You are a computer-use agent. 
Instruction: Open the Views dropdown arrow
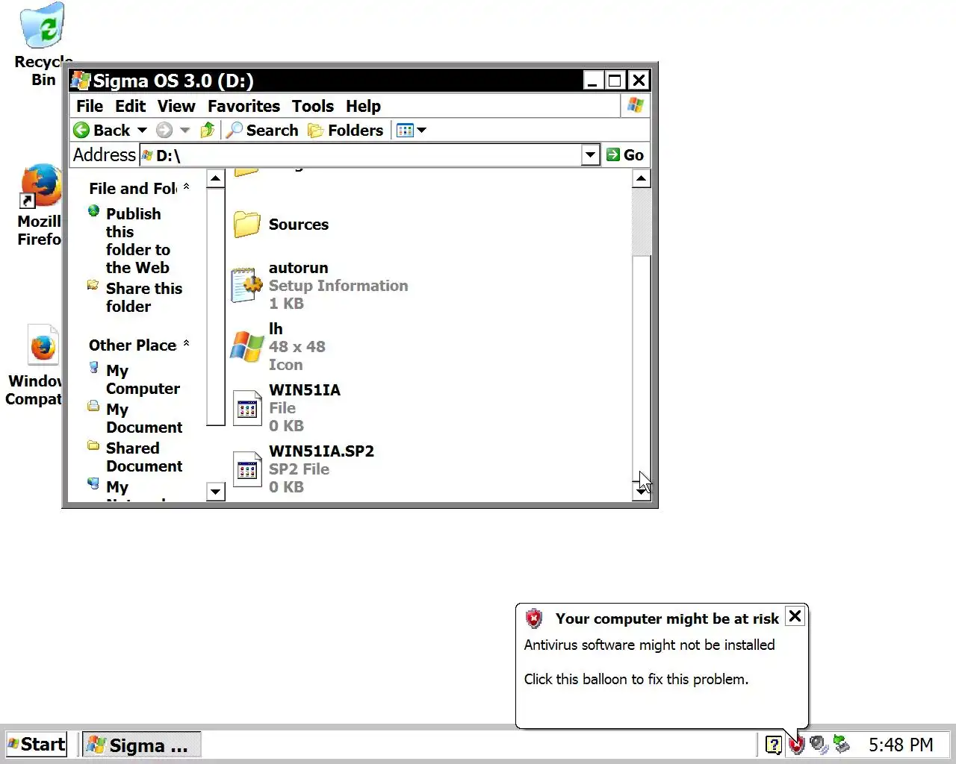(x=421, y=131)
